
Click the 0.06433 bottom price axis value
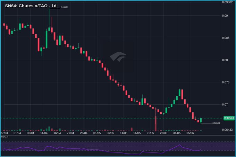coord(227,130)
